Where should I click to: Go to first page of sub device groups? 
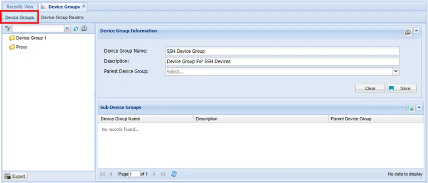click(103, 174)
